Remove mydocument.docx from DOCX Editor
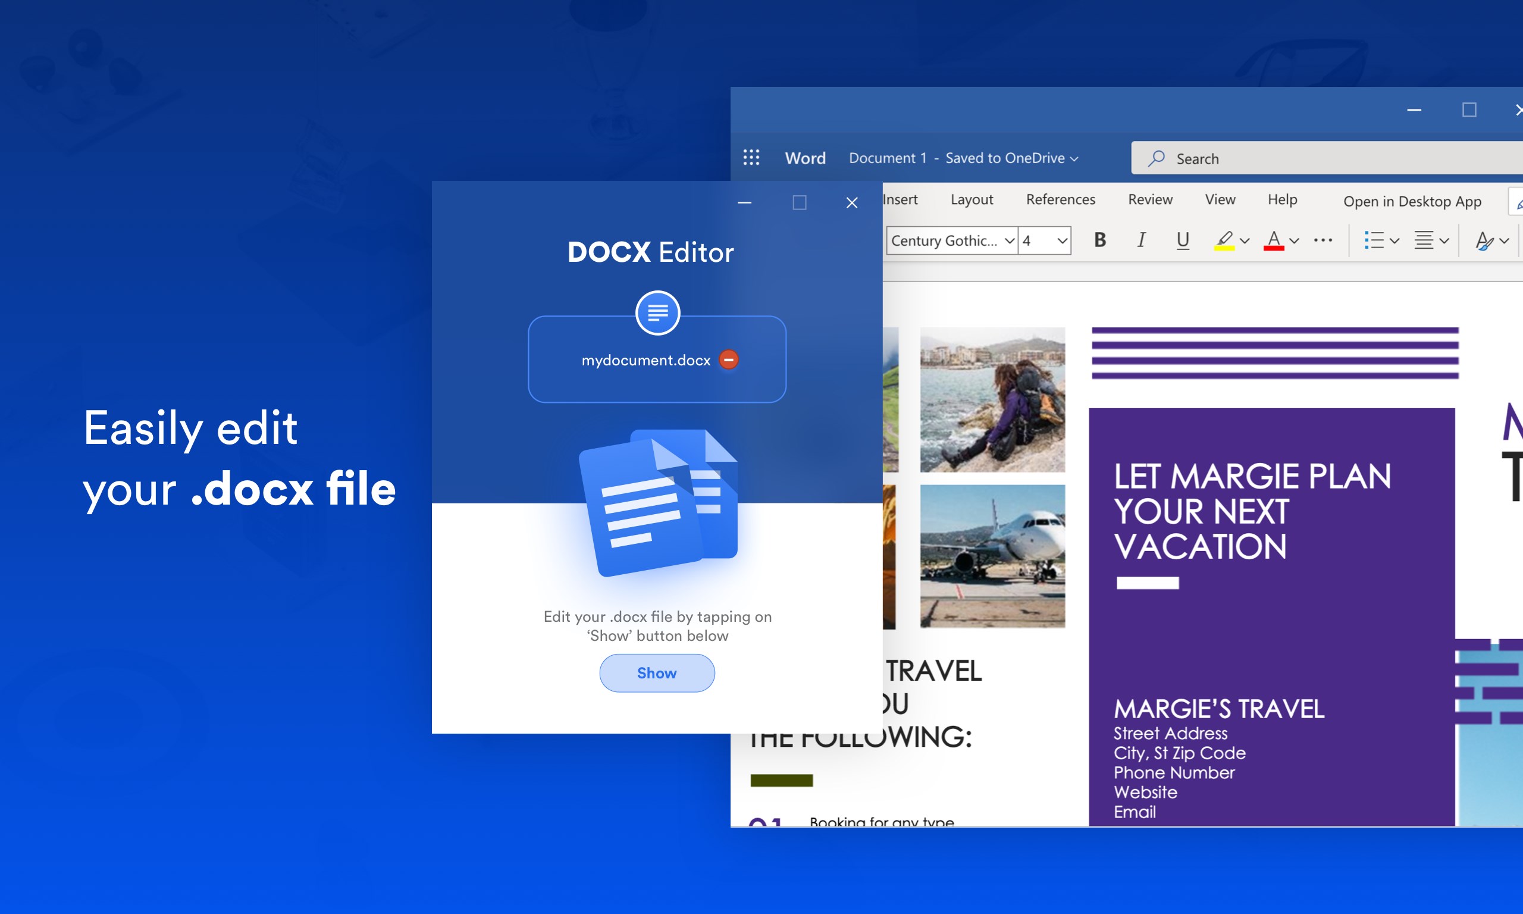Image resolution: width=1523 pixels, height=914 pixels. (729, 359)
